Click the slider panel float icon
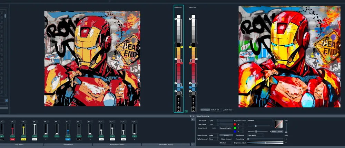Viewport: 345px width, 148px height. tap(191, 116)
